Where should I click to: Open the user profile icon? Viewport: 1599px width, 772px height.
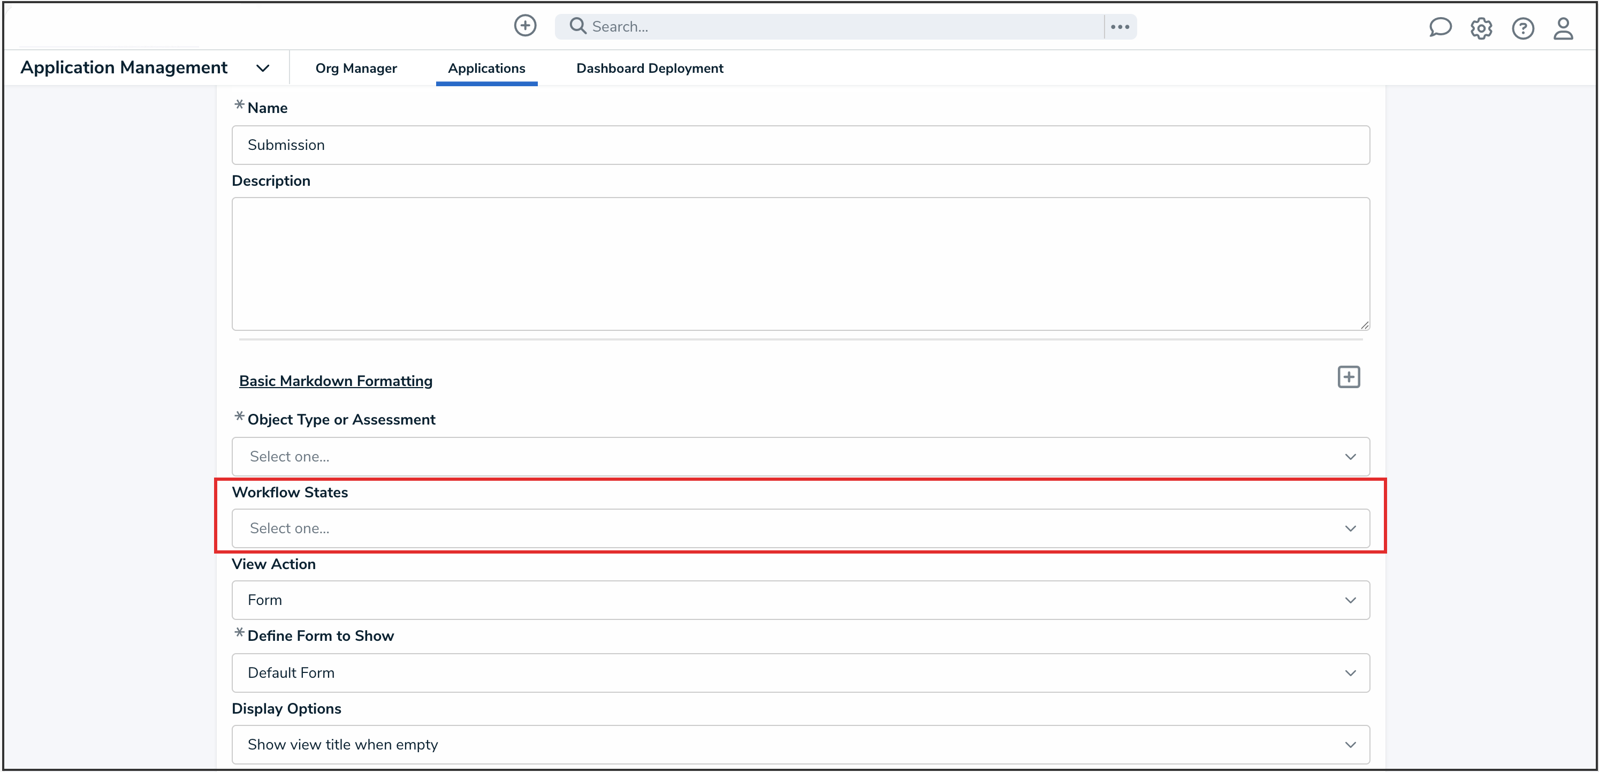pos(1564,28)
